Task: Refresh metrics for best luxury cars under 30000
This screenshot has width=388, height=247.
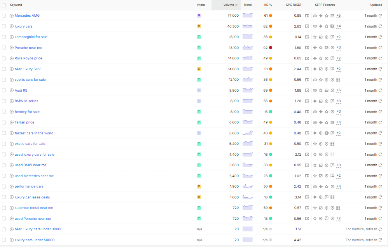Action: (380, 229)
